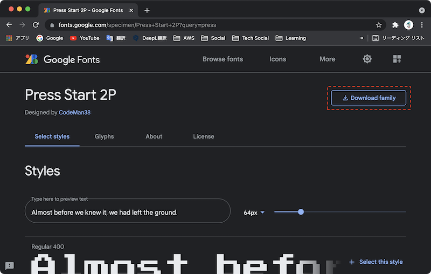
Task: View site info lock icon
Action: click(52, 25)
